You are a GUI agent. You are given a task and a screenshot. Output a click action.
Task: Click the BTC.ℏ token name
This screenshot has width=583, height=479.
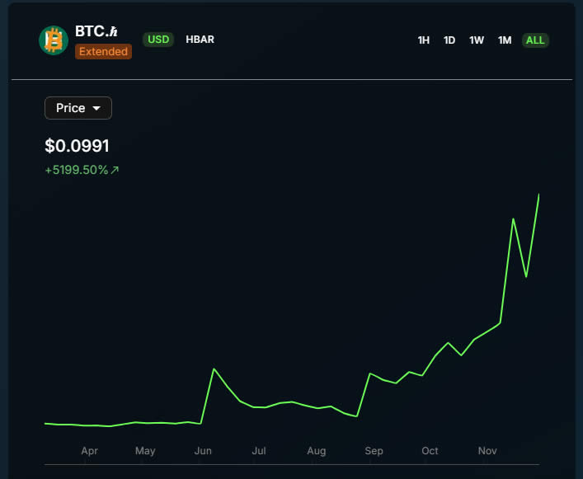96,31
